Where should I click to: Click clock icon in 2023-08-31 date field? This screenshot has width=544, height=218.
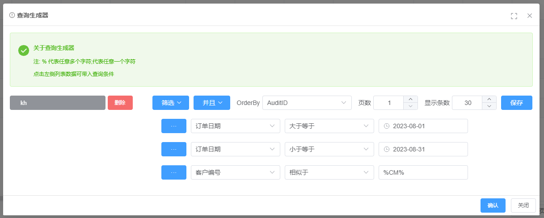point(387,149)
